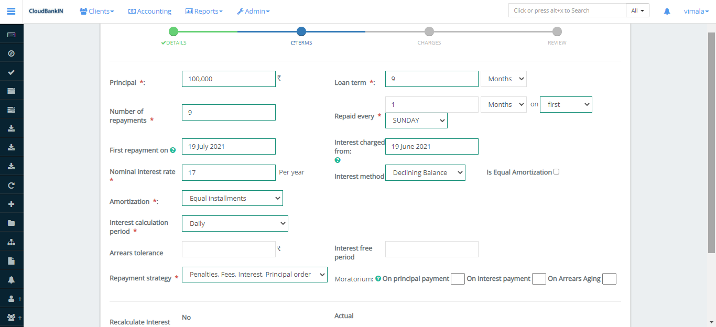
Task: Click the First repayment on help icon
Action: pyautogui.click(x=173, y=150)
